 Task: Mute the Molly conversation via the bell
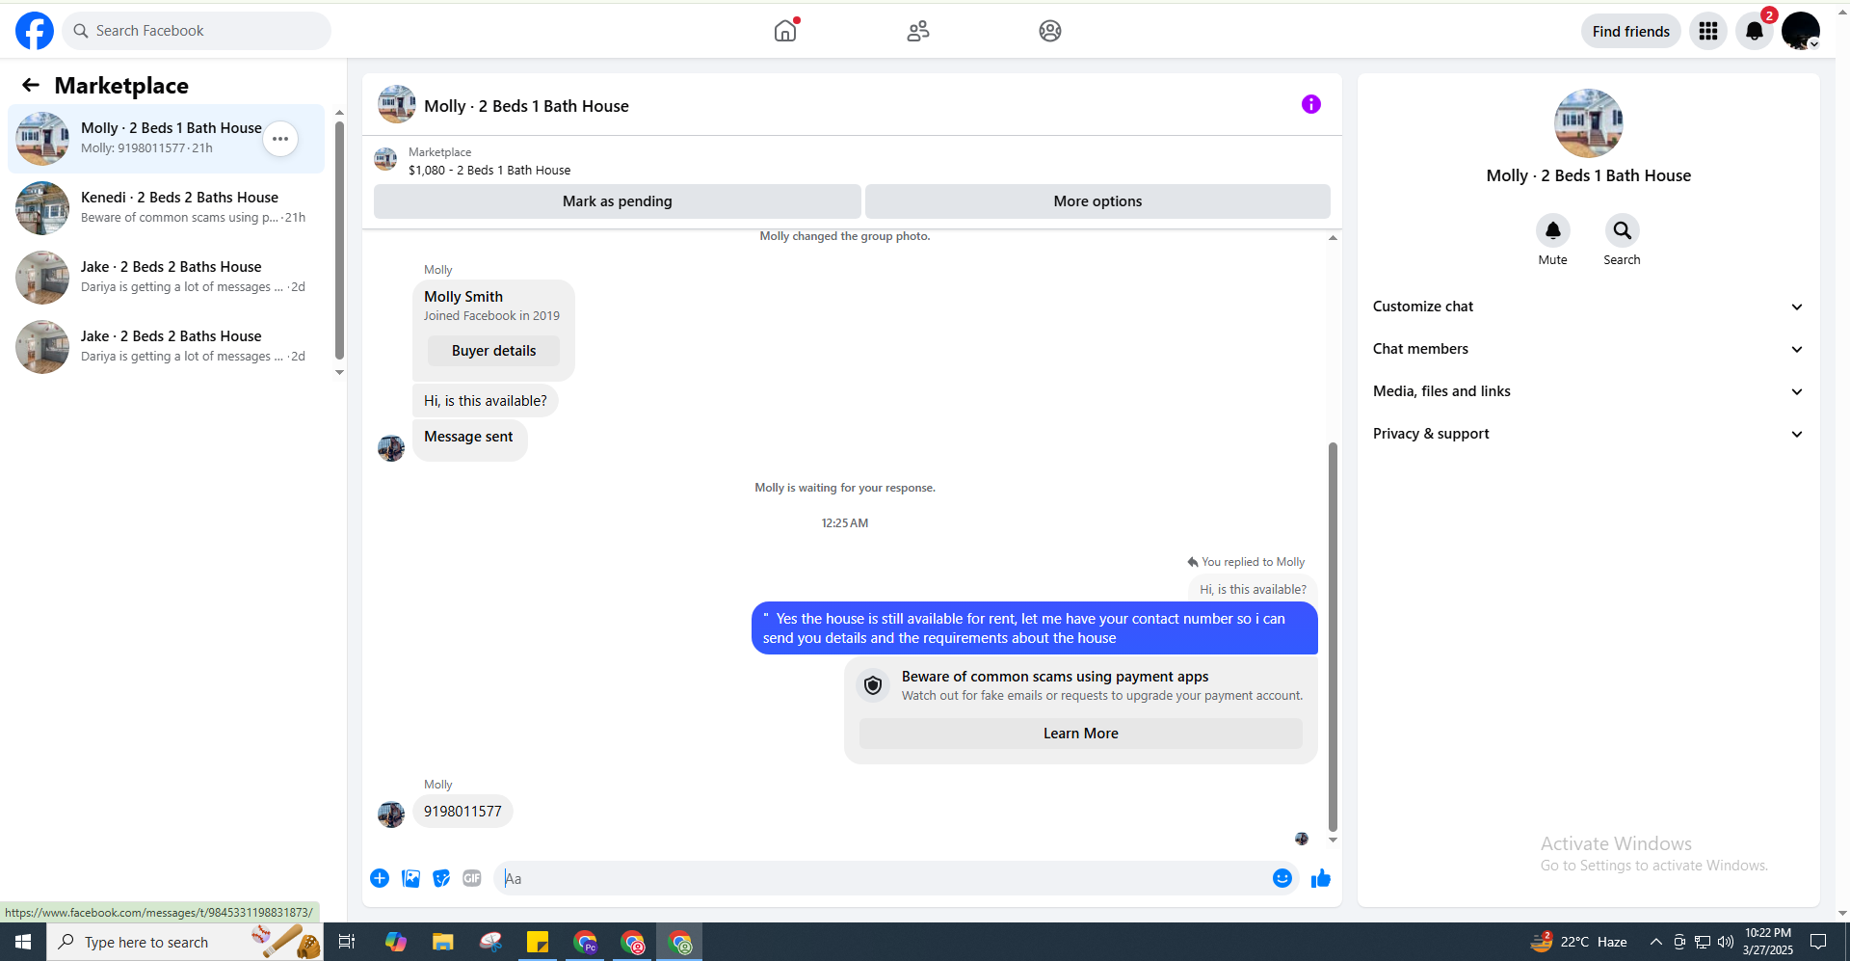[x=1553, y=230]
